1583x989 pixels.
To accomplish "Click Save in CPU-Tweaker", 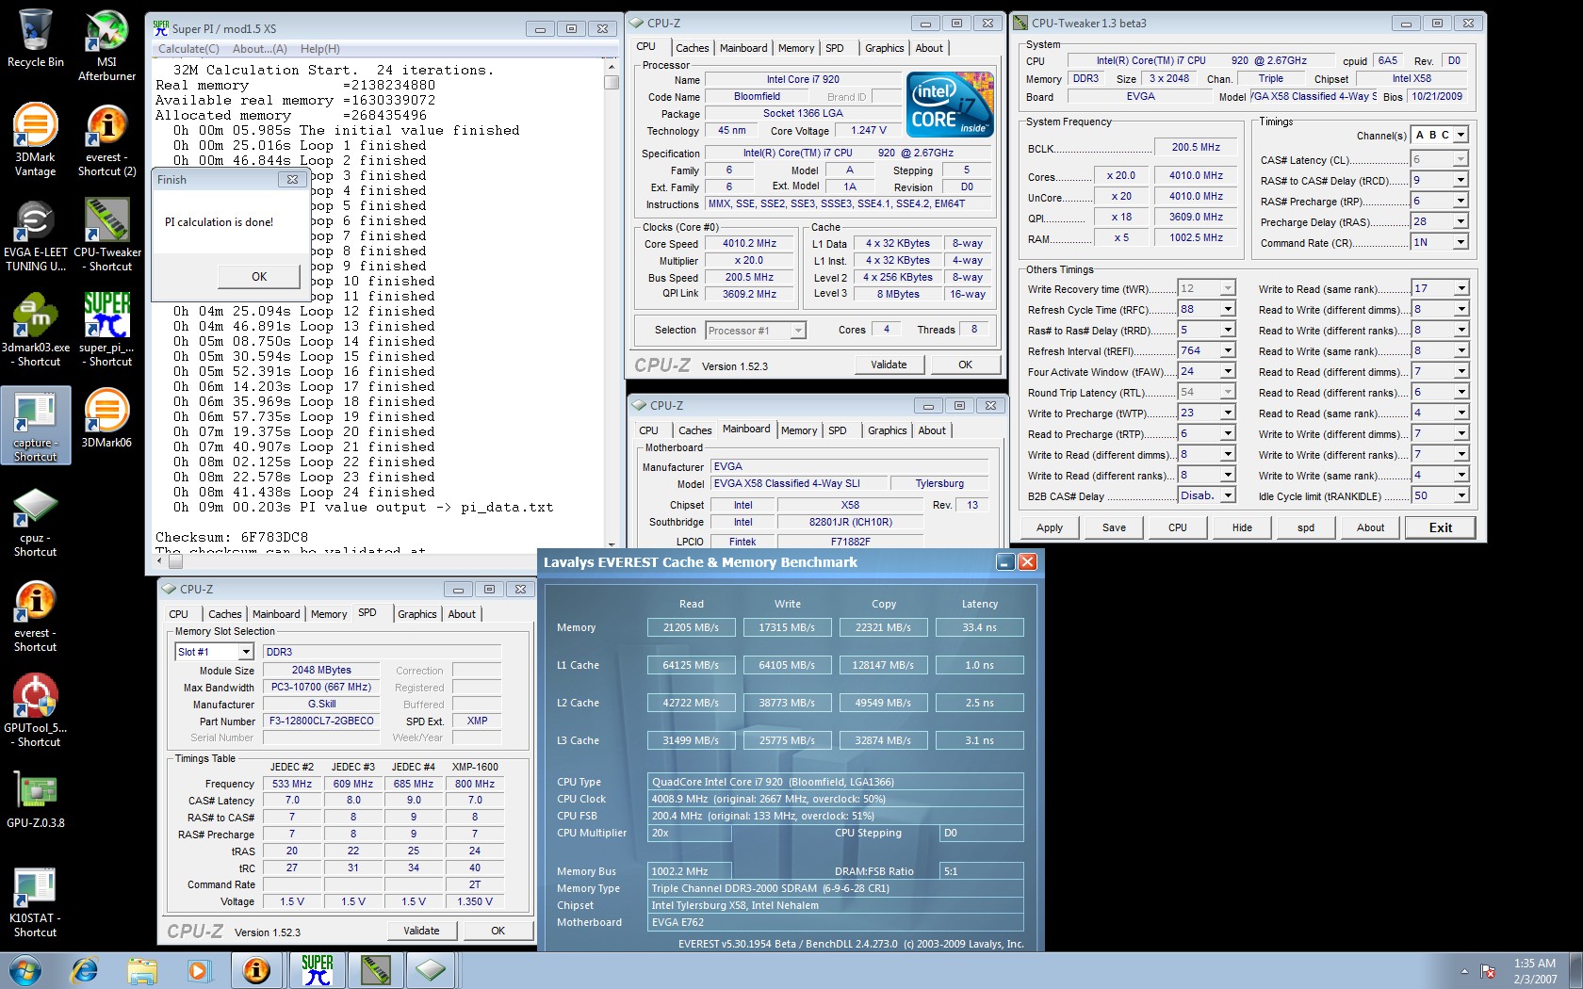I will coord(1114,527).
